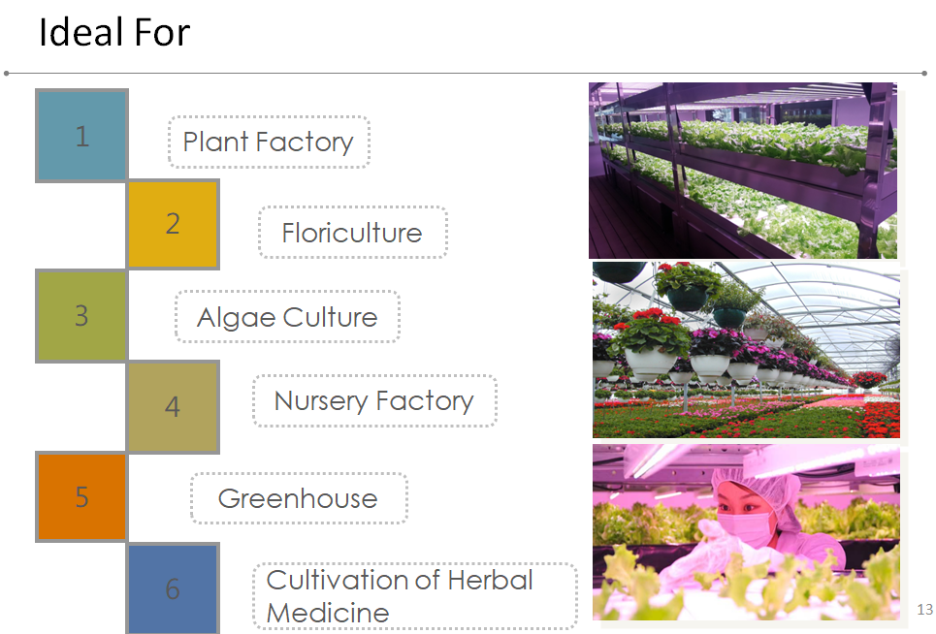
Task: Select Cultivation of Herbal Medicine text box
Action: coord(415,596)
